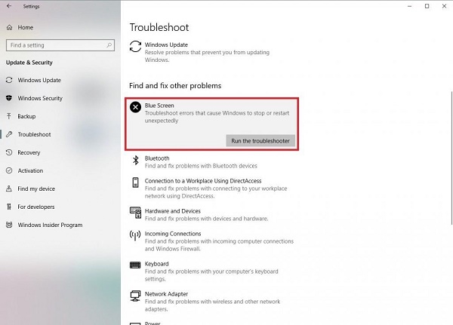Click the Hardware and Devices icon

coord(135,213)
